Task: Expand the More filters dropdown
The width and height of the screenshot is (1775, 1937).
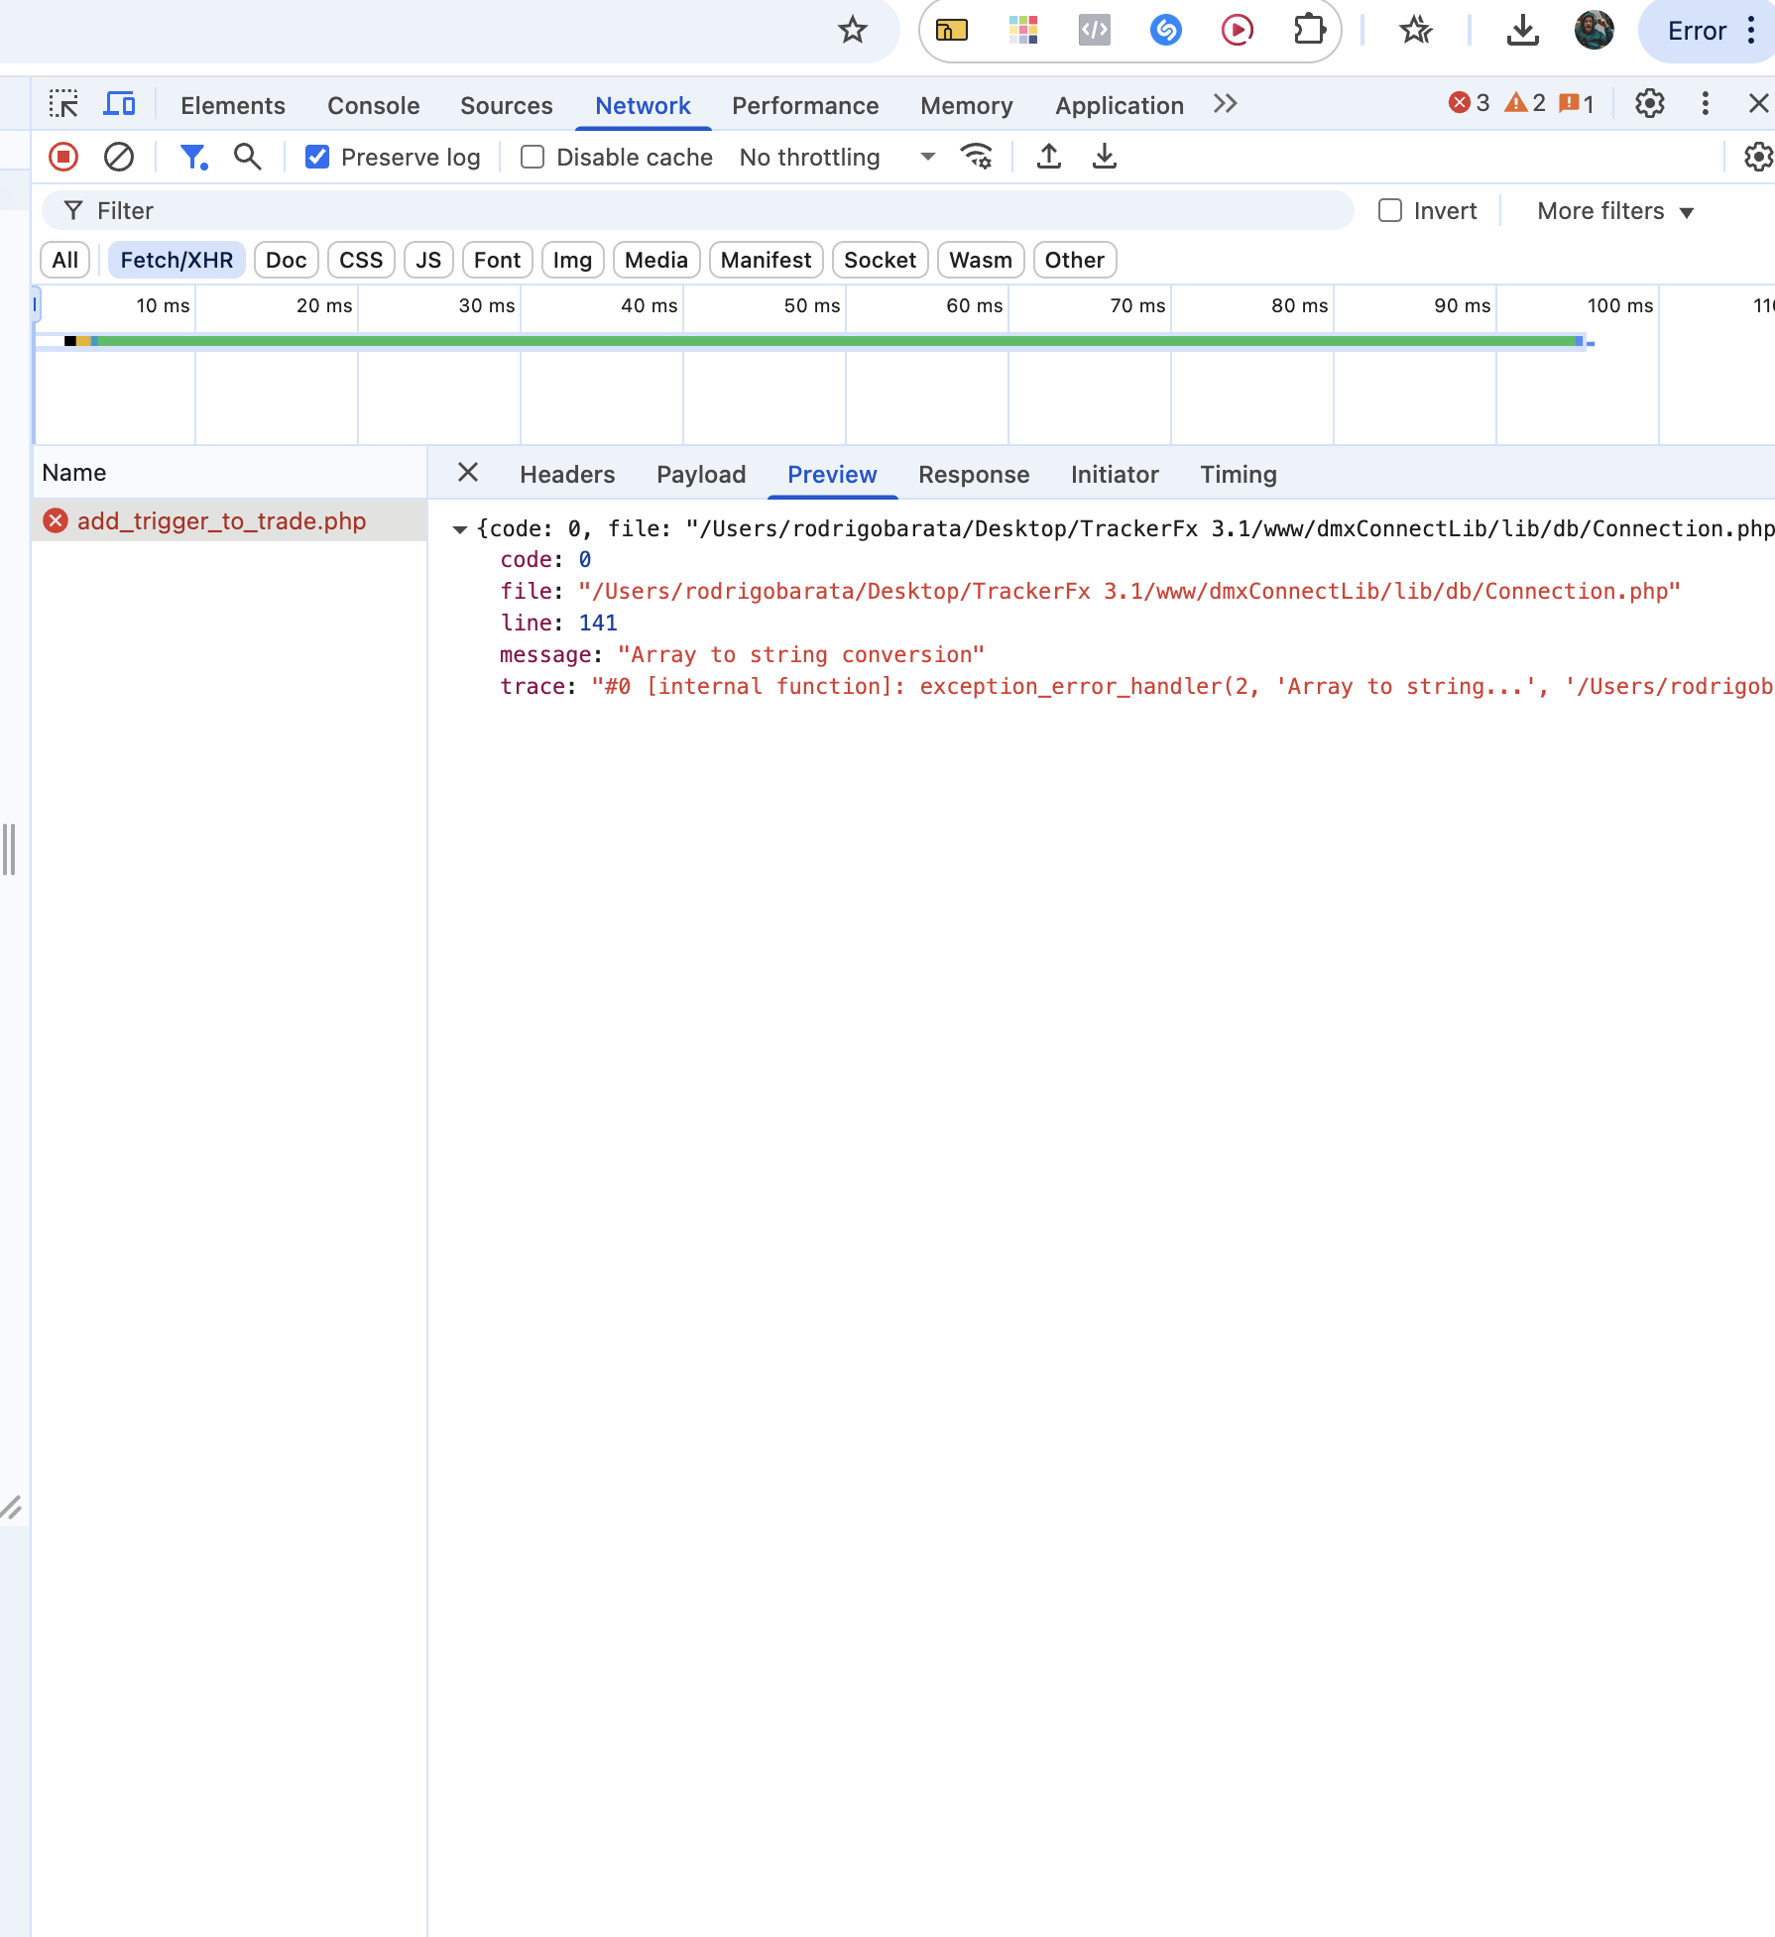Action: click(1614, 211)
